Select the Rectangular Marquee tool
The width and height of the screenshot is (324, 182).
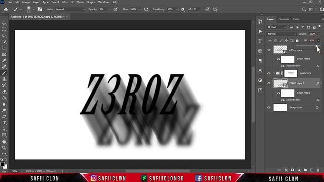(x=4, y=29)
